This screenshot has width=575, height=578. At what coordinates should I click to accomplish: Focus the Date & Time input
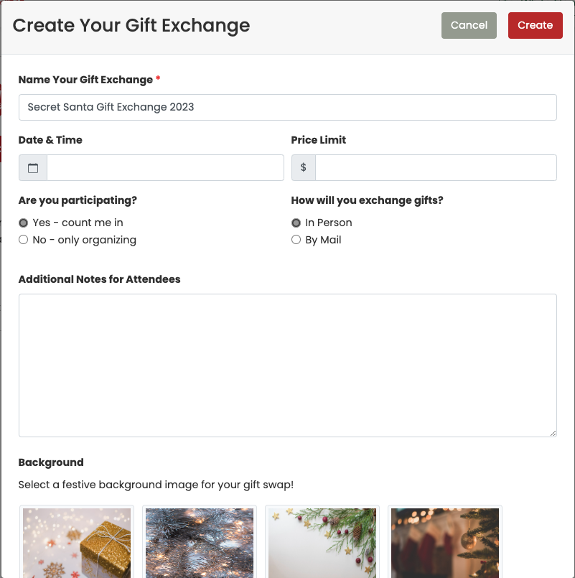pyautogui.click(x=165, y=168)
